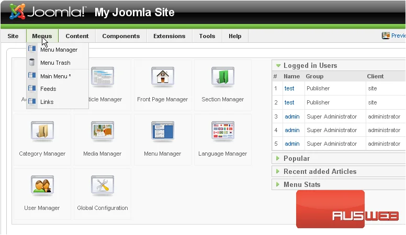The image size is (406, 235).
Task: Open User Manager people icon
Action: [x=42, y=185]
